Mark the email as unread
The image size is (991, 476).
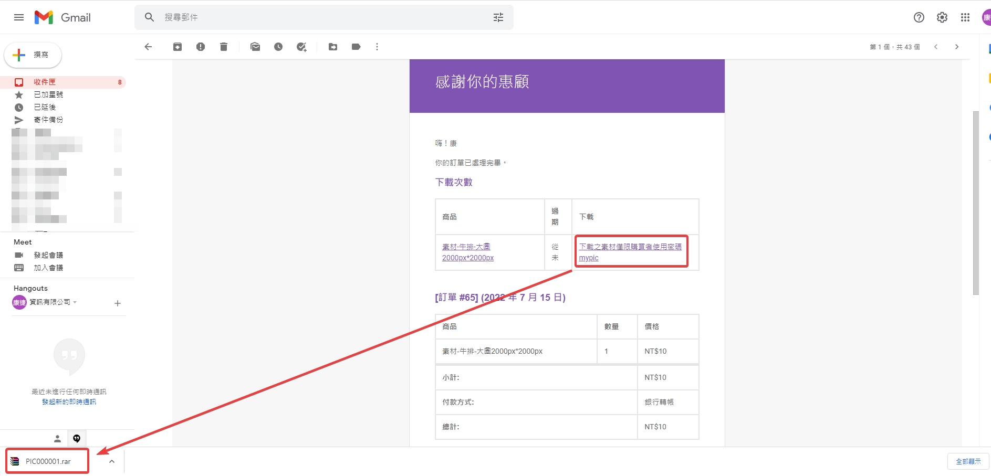click(x=255, y=47)
